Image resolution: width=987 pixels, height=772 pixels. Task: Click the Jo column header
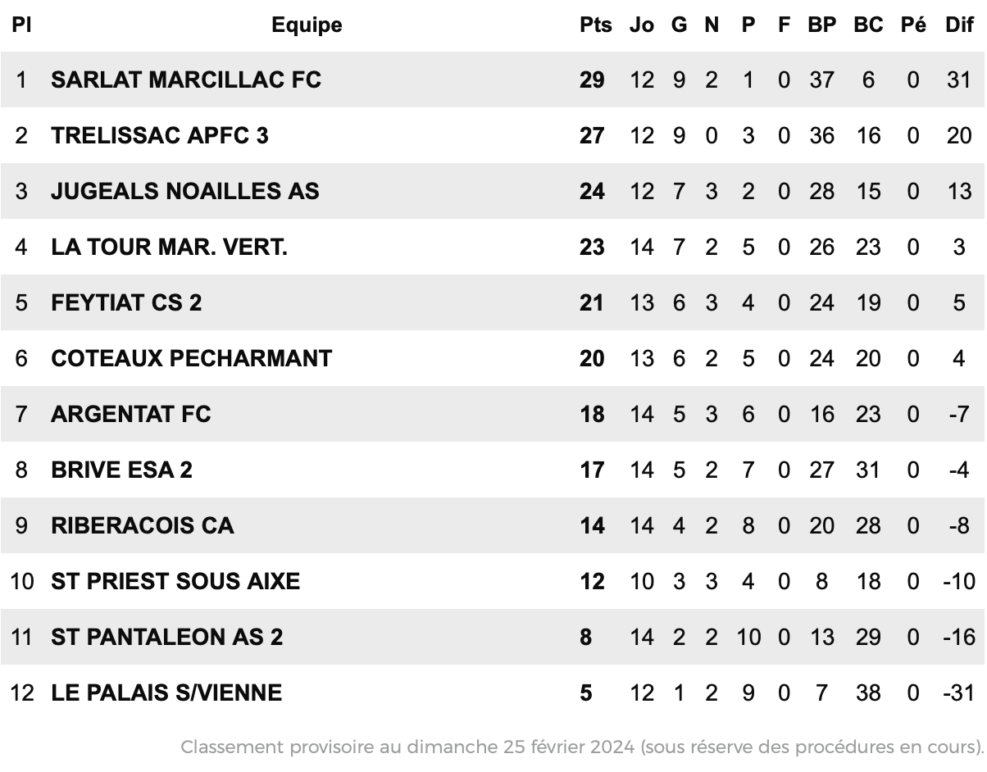[642, 25]
